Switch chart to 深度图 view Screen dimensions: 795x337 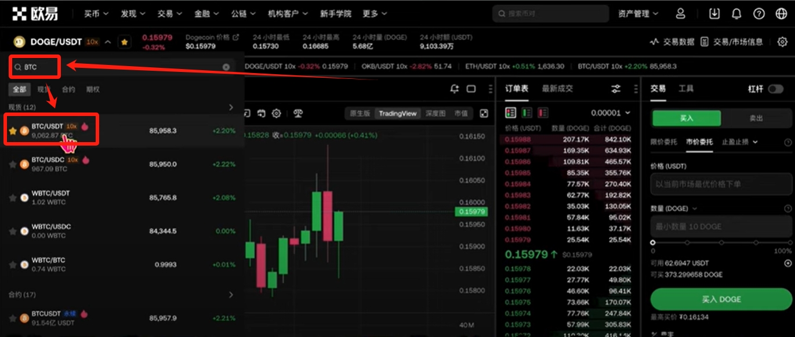tap(435, 113)
